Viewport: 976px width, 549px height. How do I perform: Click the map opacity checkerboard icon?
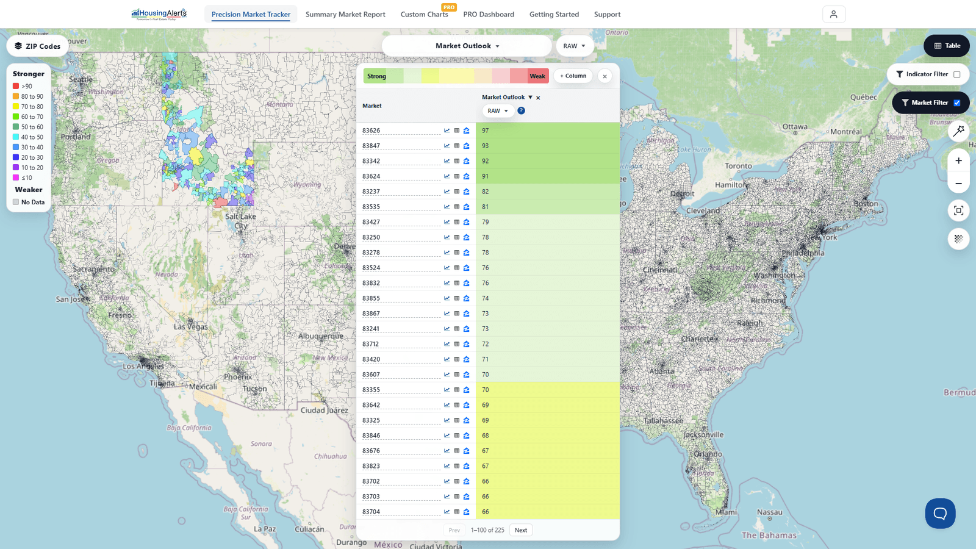[x=959, y=239]
